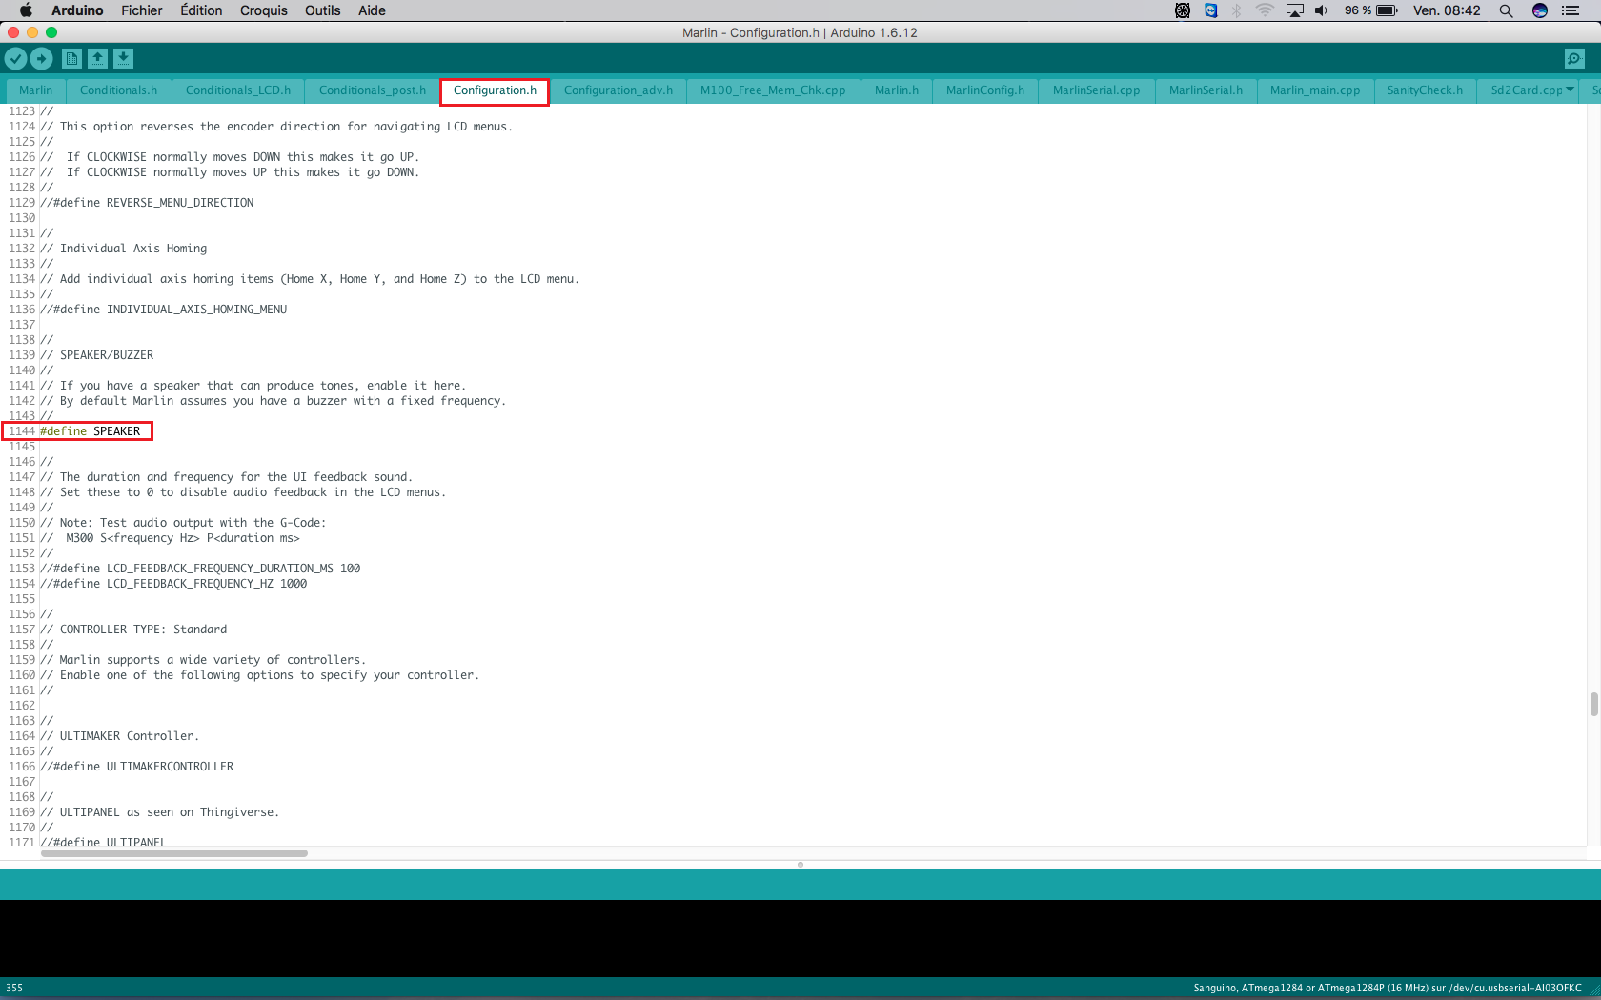The height and width of the screenshot is (1000, 1601).
Task: Switch to the Sd2Card.cpp tab
Action: [1527, 90]
